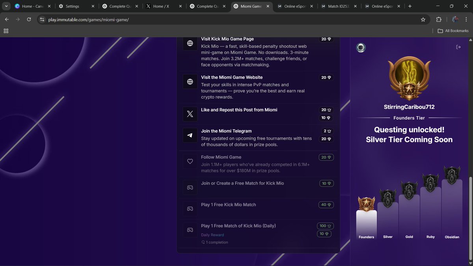The image size is (473, 266).
Task: Click the locked Ruby tier badge
Action: click(430, 183)
